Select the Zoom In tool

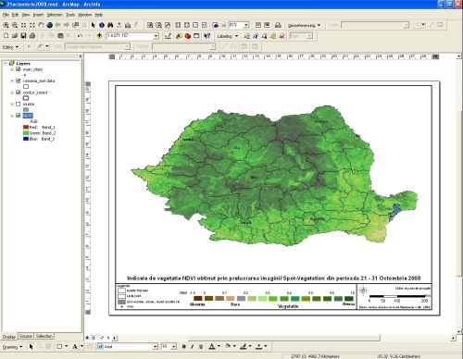click(6, 25)
